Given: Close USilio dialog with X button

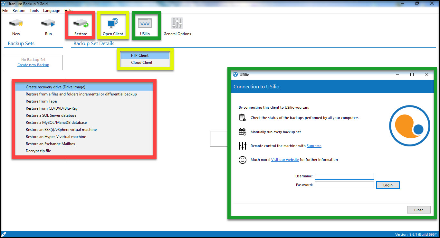Looking at the screenshot, I should pos(427,74).
